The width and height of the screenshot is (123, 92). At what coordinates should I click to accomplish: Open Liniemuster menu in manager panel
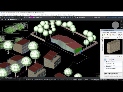click(105, 32)
